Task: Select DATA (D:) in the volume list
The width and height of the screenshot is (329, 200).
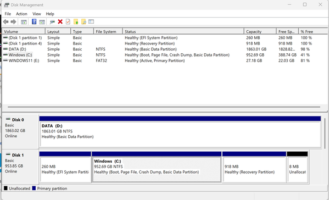Action: pyautogui.click(x=17, y=49)
